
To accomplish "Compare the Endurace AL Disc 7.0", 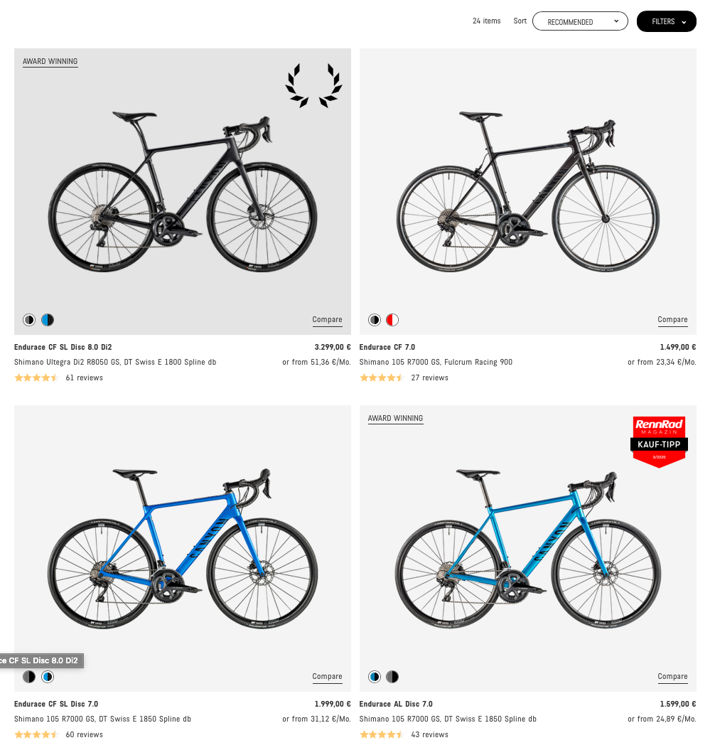I will (x=672, y=676).
